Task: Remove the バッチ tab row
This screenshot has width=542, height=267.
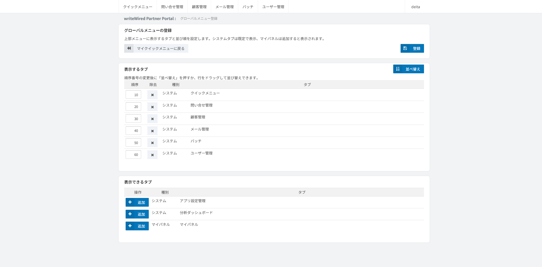Action: click(x=152, y=143)
